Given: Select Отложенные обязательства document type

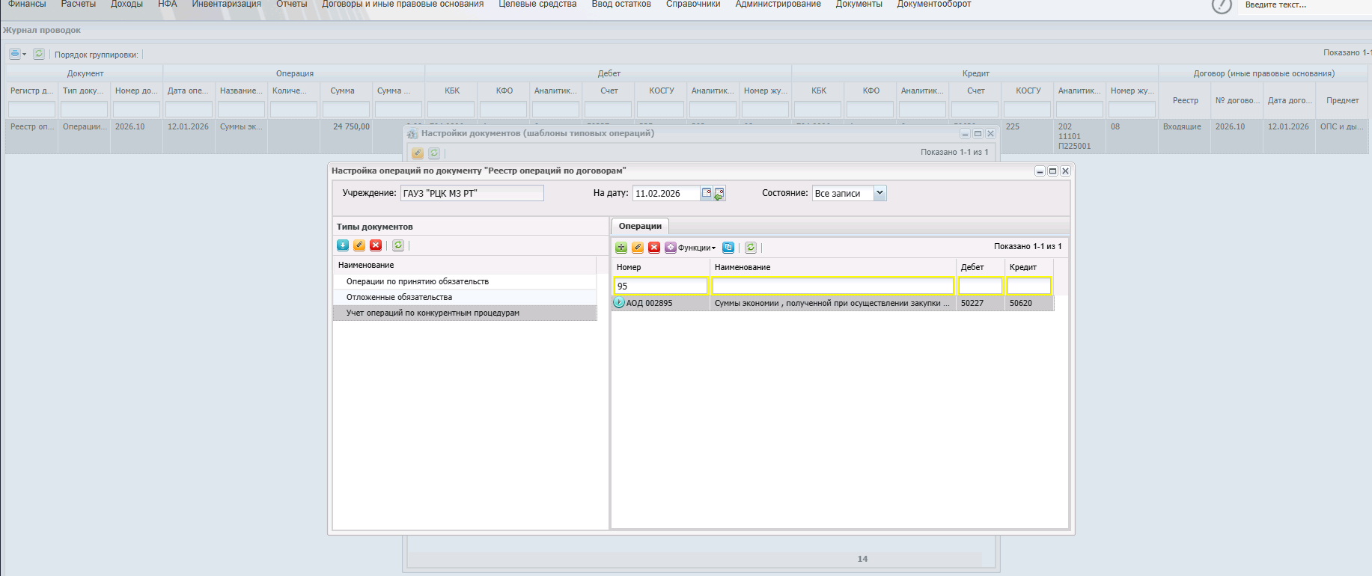Looking at the screenshot, I should pos(465,297).
